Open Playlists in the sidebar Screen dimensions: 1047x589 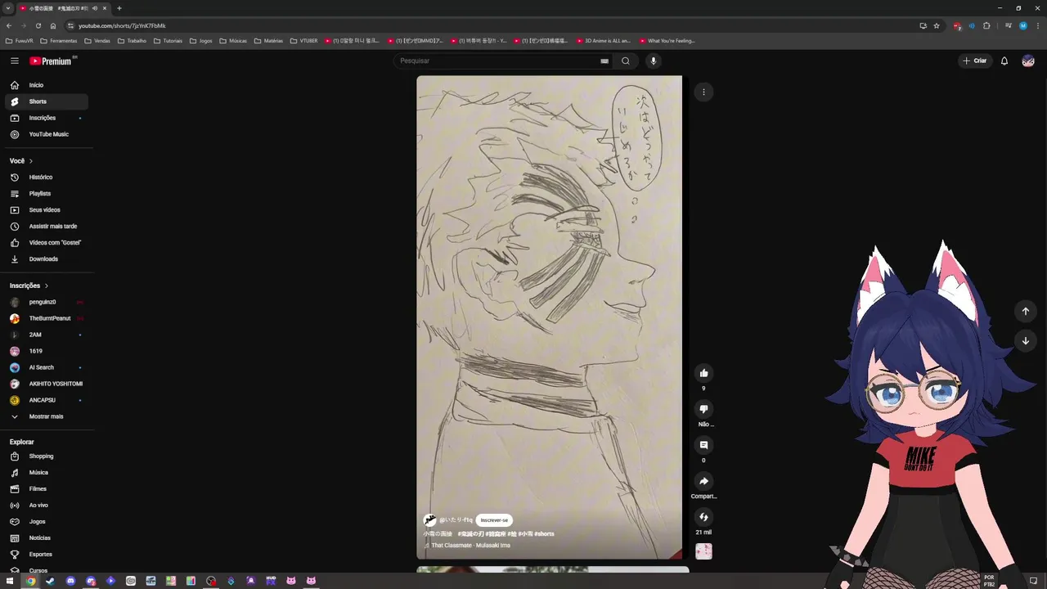[47, 194]
